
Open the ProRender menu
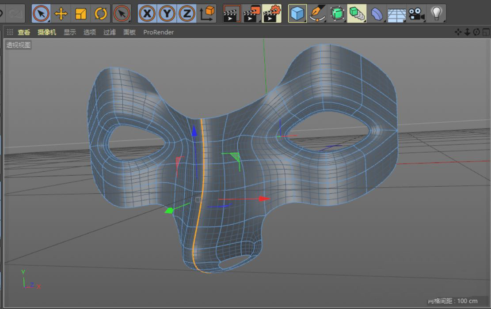pos(158,32)
